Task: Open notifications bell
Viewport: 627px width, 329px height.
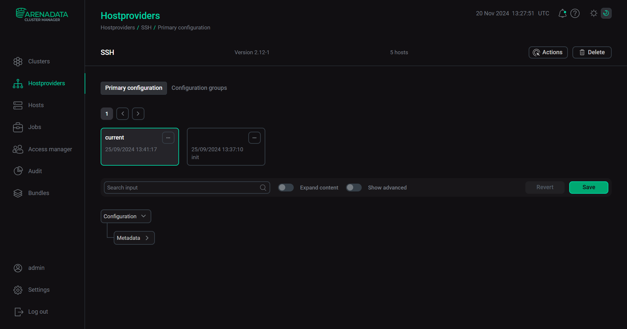Action: tap(562, 13)
